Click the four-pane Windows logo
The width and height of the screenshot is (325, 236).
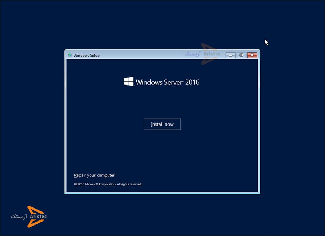(129, 82)
